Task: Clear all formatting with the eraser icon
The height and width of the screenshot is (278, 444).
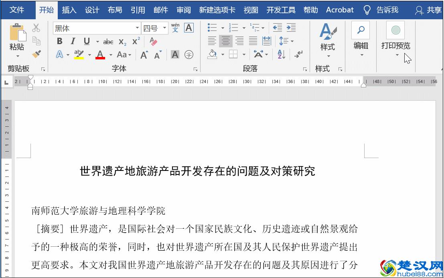Action: coord(153,41)
